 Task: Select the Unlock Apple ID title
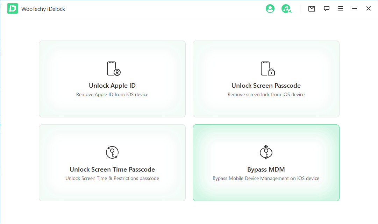(112, 86)
